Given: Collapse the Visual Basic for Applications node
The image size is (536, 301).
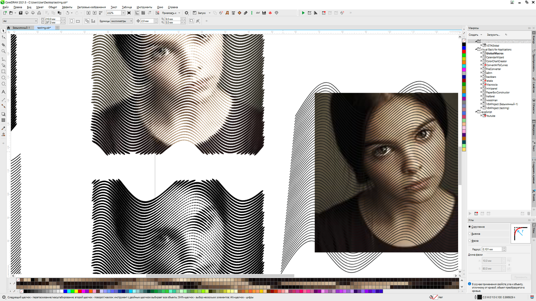Looking at the screenshot, I should click(476, 50).
